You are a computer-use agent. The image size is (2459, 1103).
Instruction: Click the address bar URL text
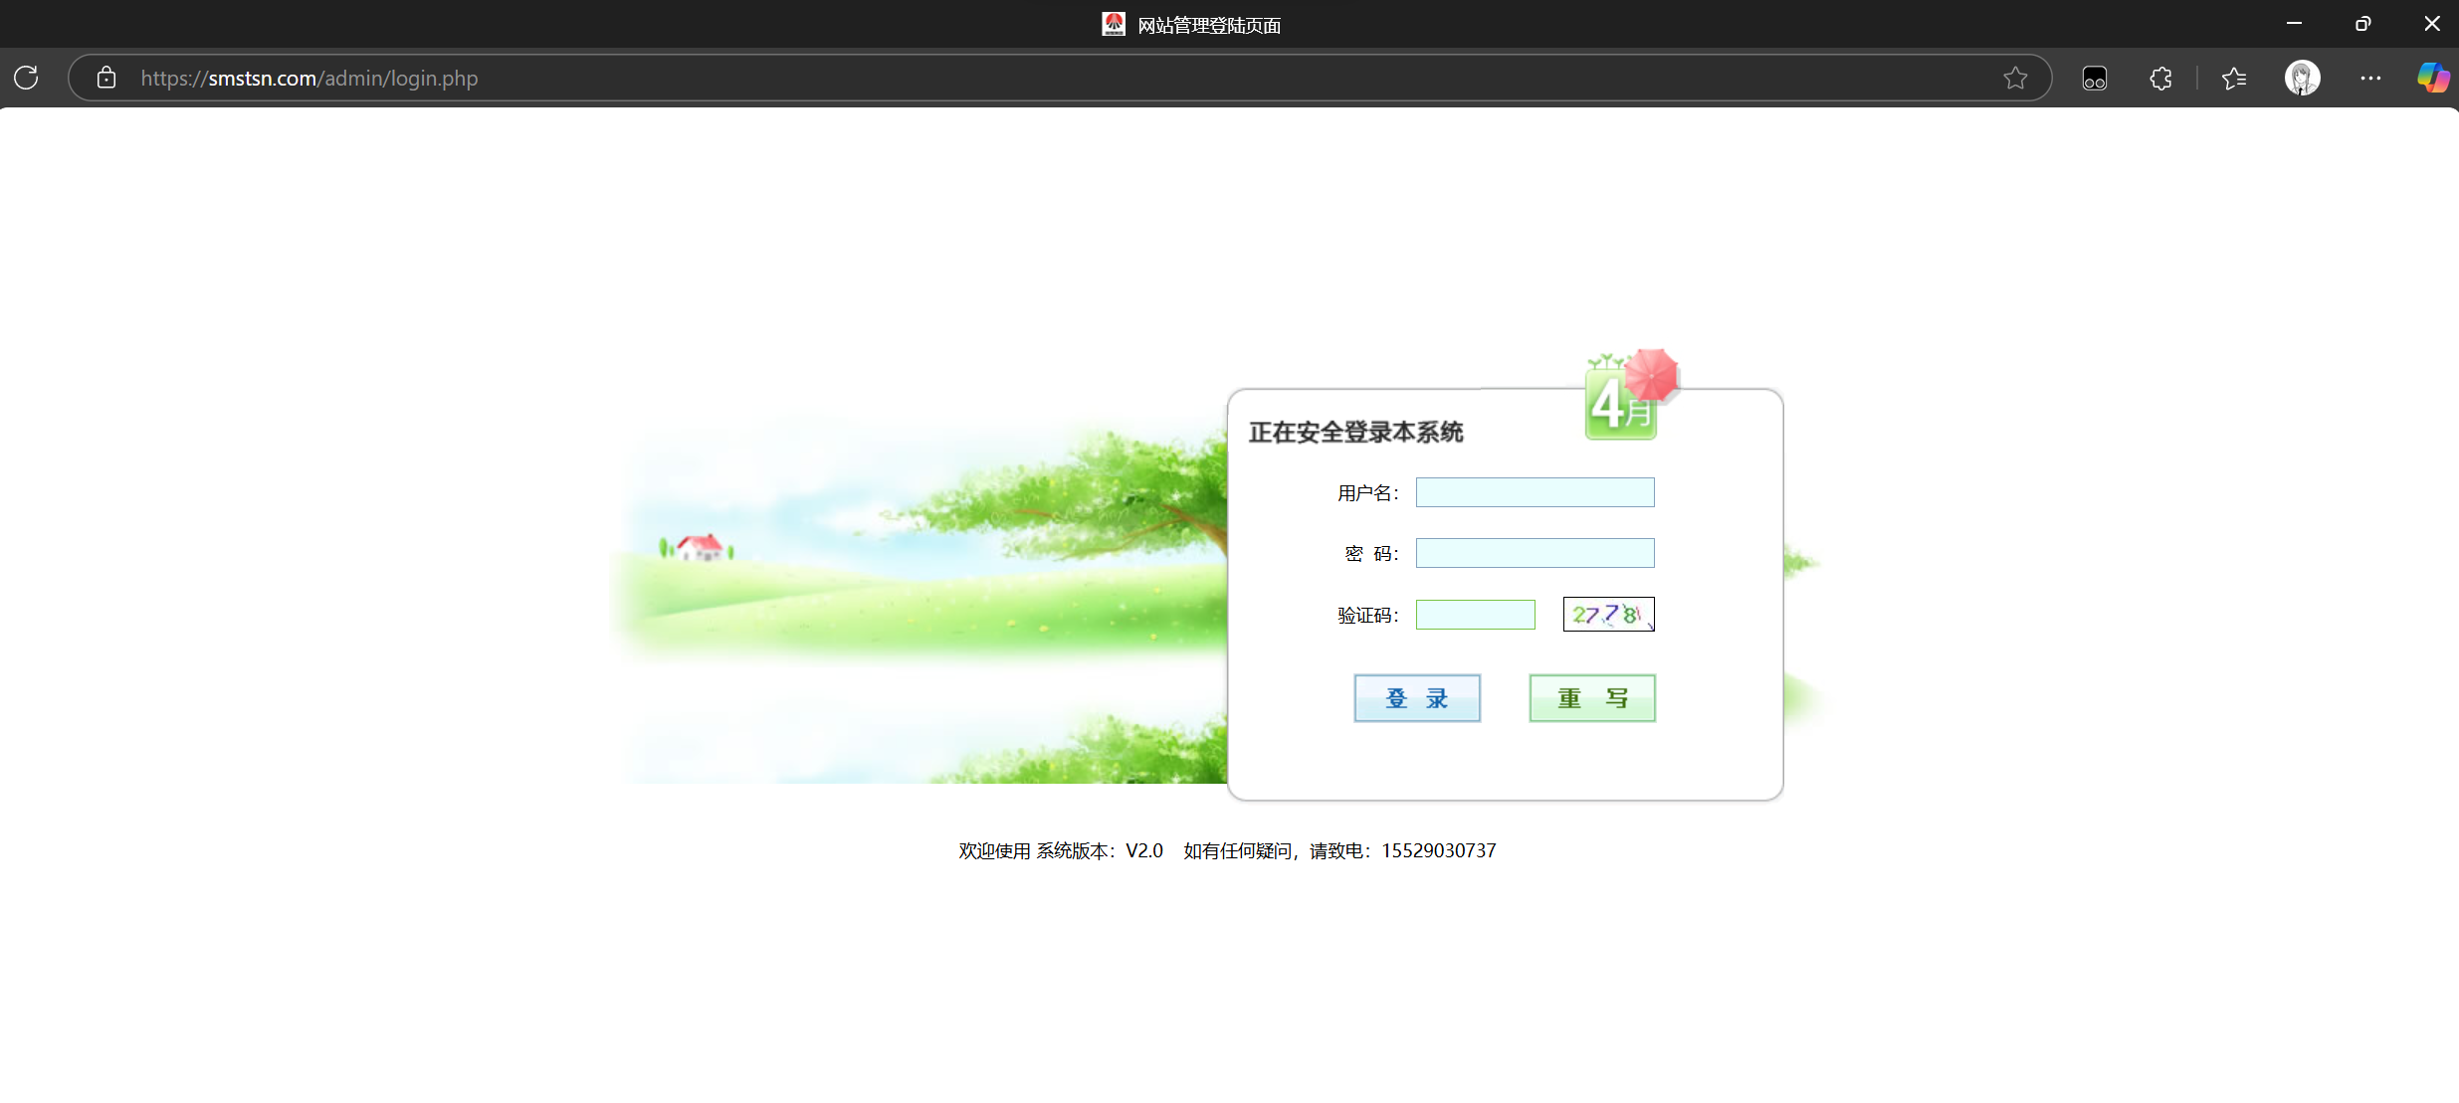pos(309,78)
